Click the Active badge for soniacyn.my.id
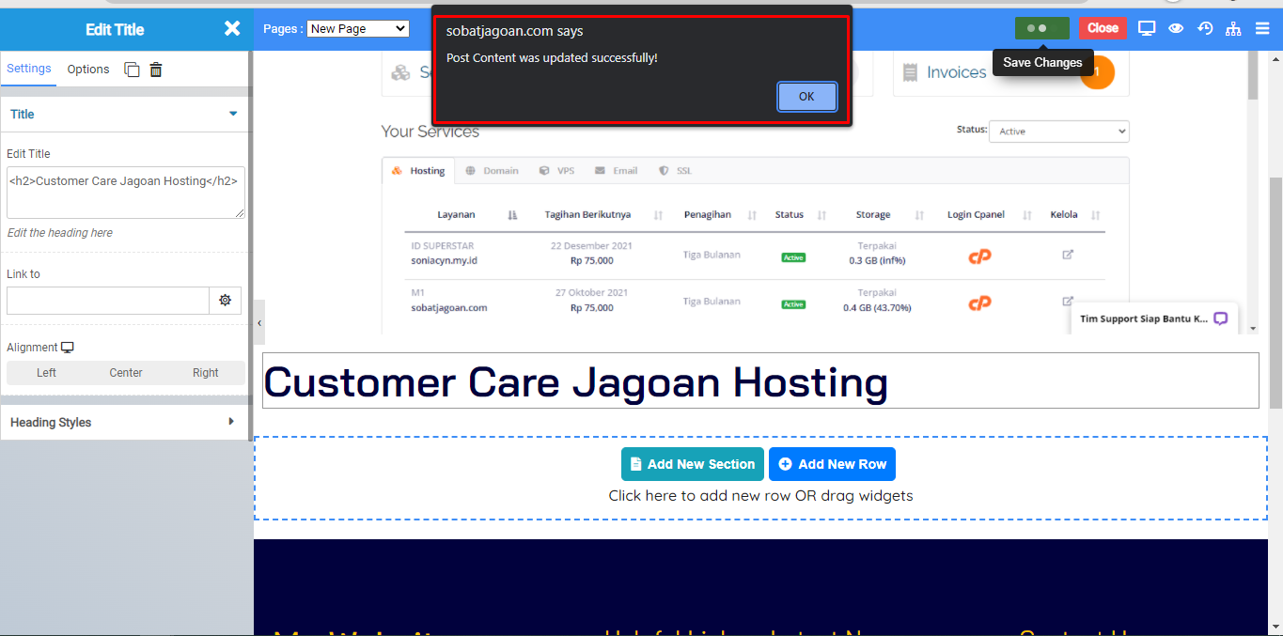Screen dimensions: 1283x636 point(793,257)
